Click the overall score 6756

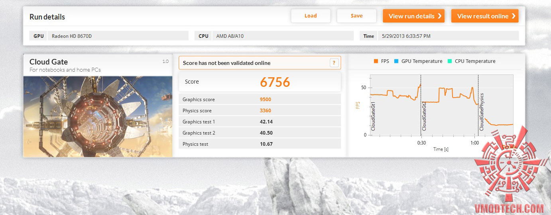click(275, 82)
